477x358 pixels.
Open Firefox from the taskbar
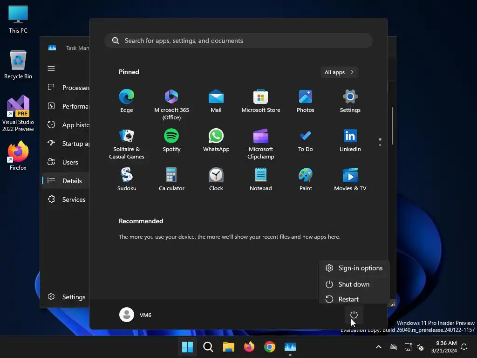(x=249, y=347)
